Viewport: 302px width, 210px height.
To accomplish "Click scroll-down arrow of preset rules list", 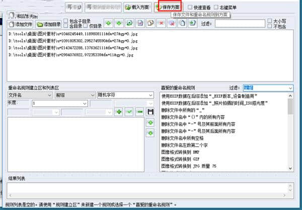I will [290, 168].
